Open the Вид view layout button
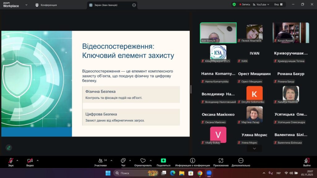 (278, 5)
